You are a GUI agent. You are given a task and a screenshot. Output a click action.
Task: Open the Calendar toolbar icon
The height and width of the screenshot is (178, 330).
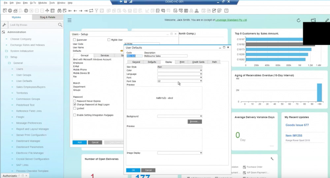[x=186, y=11]
